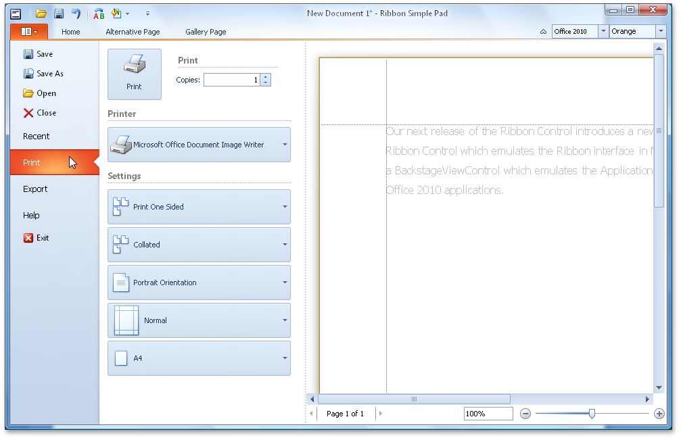Click the large Print button with printer icon

[135, 74]
